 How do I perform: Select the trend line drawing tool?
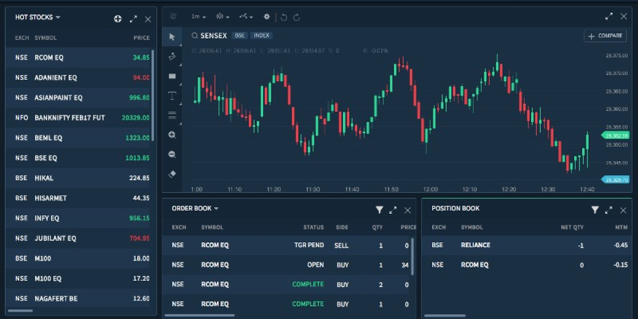[172, 56]
